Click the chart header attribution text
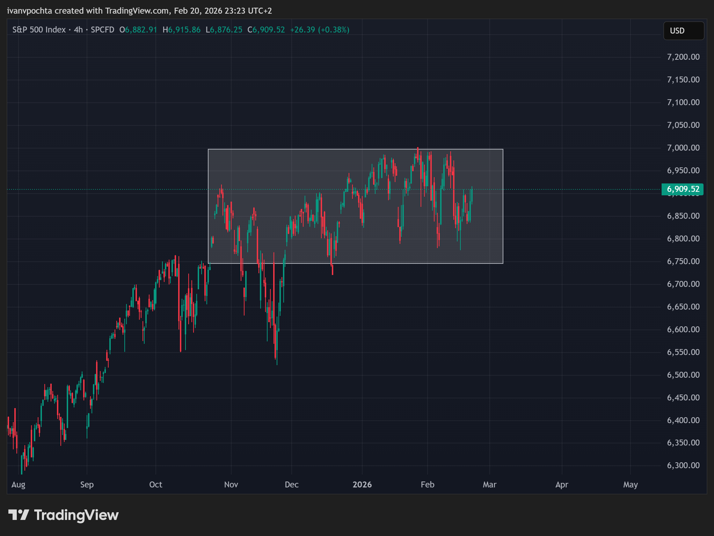Image resolution: width=714 pixels, height=536 pixels. (x=139, y=11)
